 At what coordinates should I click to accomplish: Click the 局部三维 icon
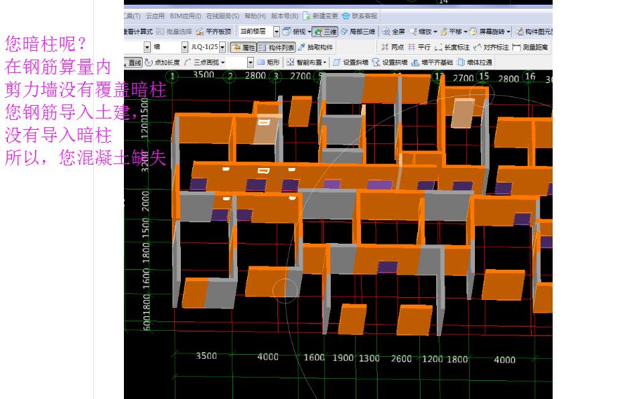pos(344,31)
